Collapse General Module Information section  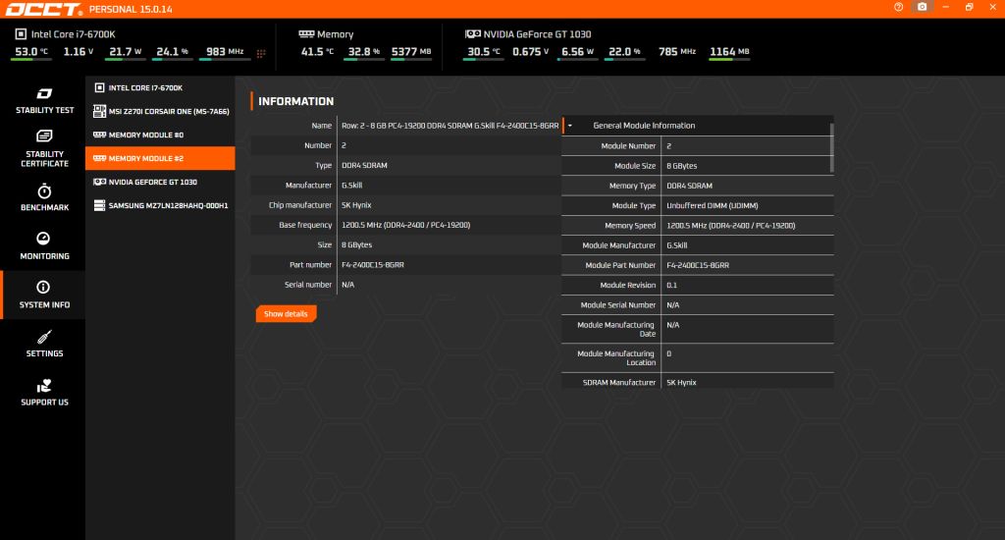point(570,126)
